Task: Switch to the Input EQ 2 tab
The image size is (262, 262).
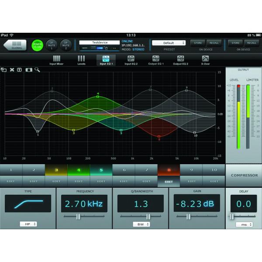Action: 131,60
